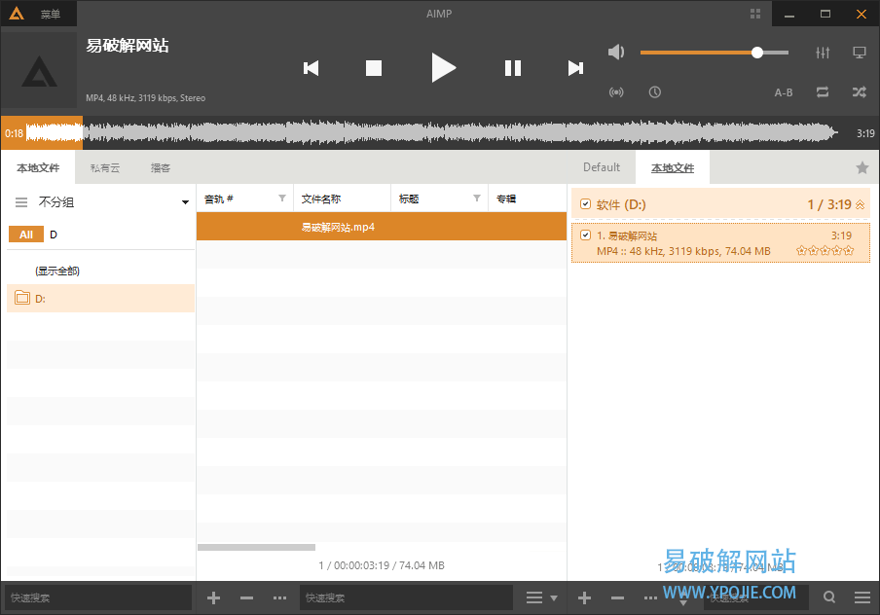This screenshot has width=880, height=615.
Task: Open the grid layout icon in title bar
Action: [755, 14]
